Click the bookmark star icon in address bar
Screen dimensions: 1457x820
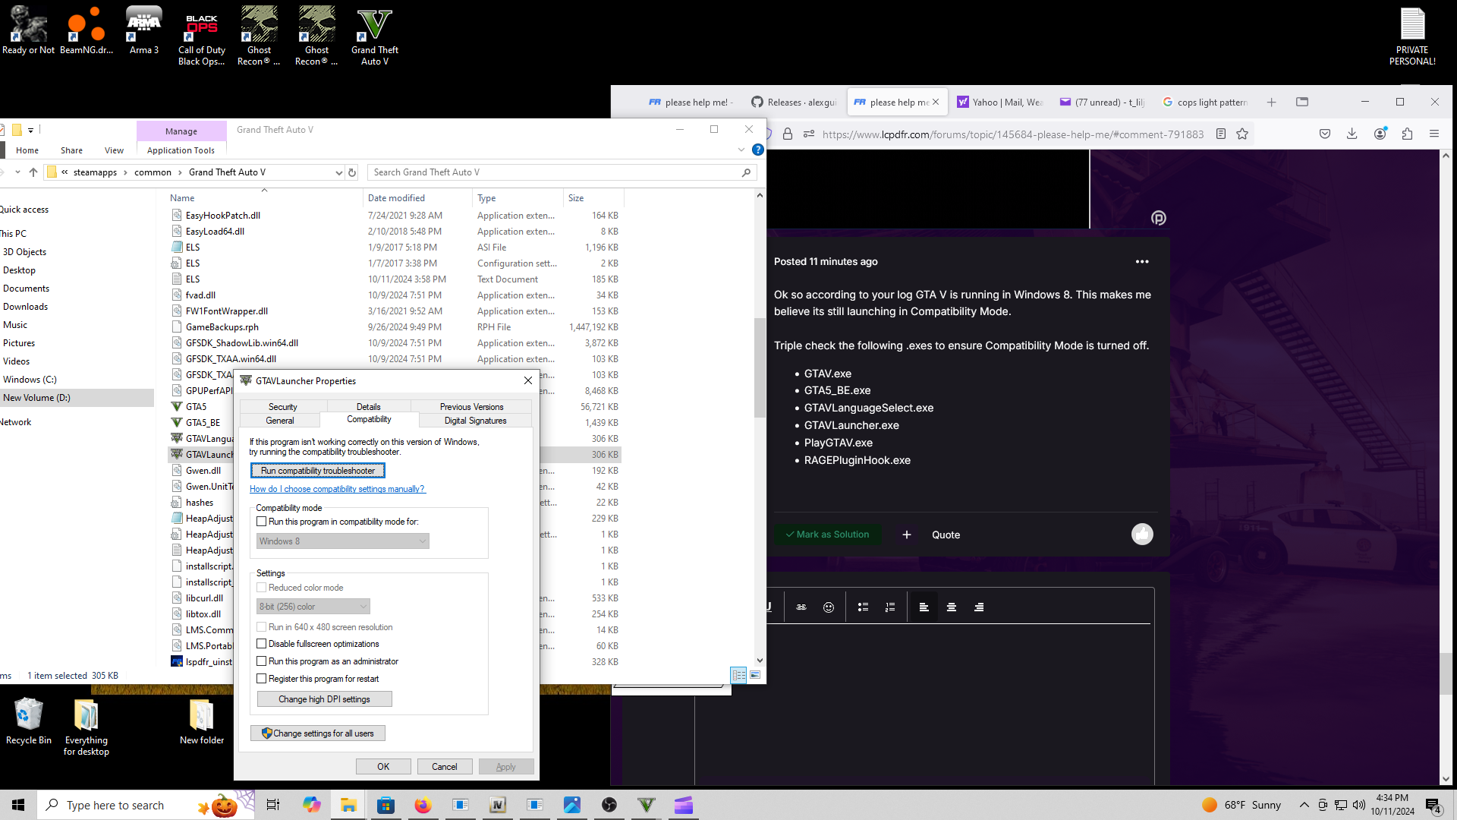1242,134
